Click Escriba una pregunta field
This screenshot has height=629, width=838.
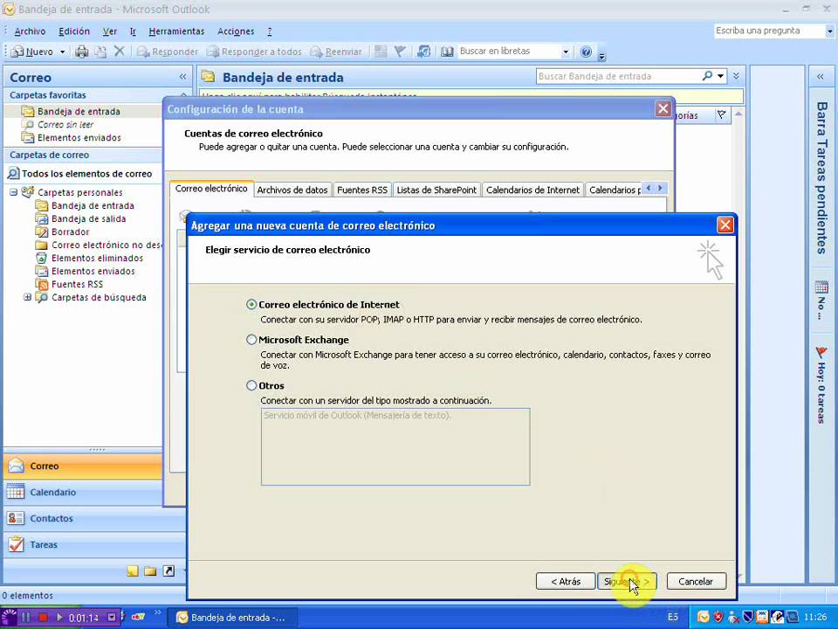click(x=768, y=31)
